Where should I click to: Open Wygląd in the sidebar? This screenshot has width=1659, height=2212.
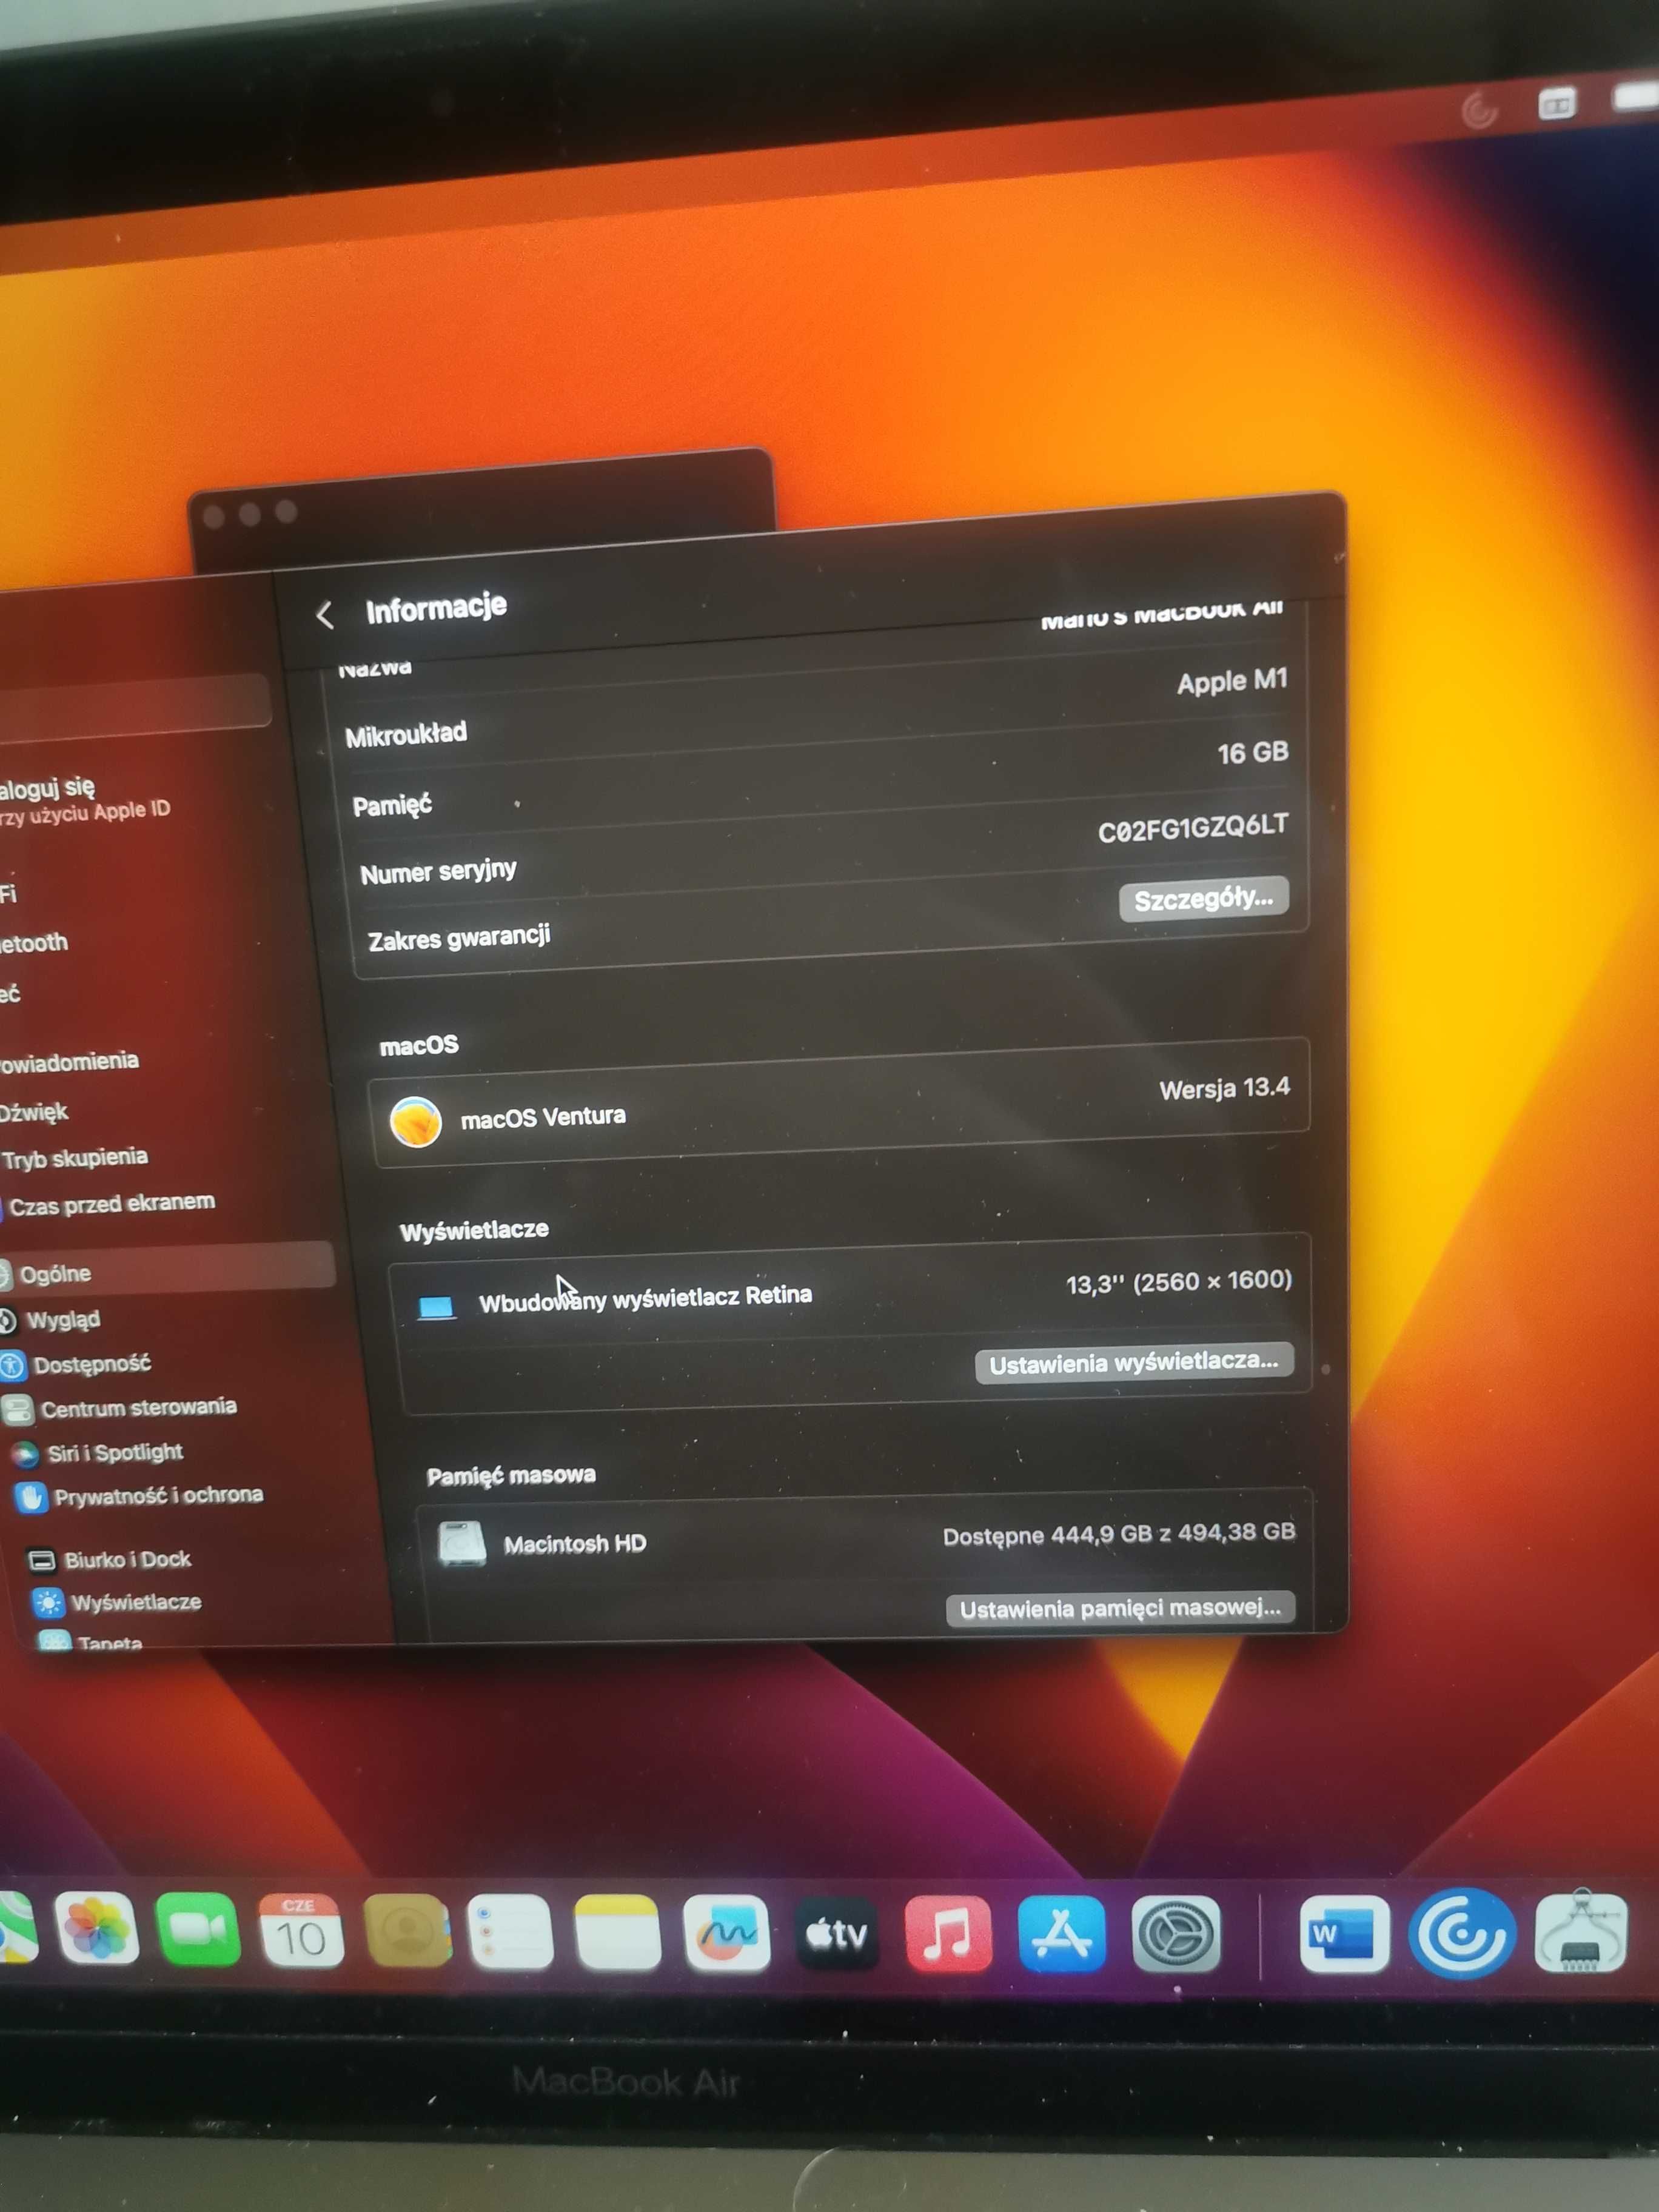[x=63, y=1319]
